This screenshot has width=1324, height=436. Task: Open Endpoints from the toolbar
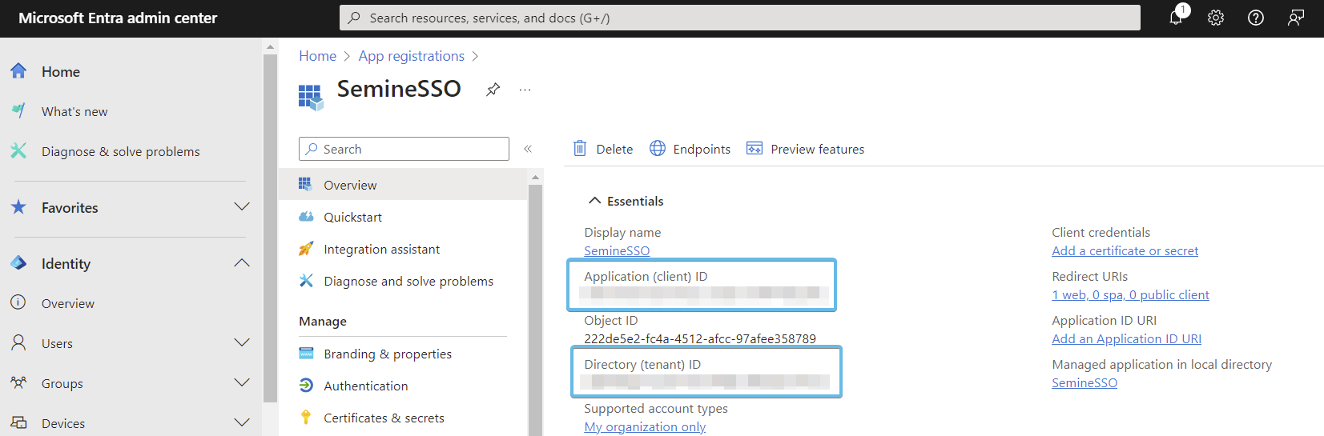[690, 149]
